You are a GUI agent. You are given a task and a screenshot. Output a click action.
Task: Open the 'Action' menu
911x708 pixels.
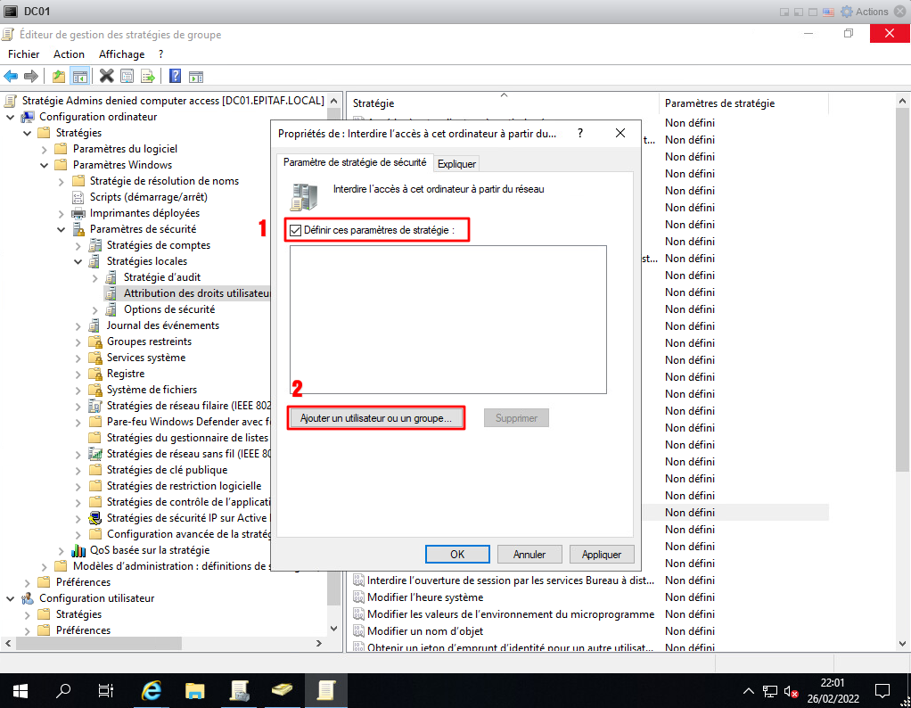[x=69, y=54]
